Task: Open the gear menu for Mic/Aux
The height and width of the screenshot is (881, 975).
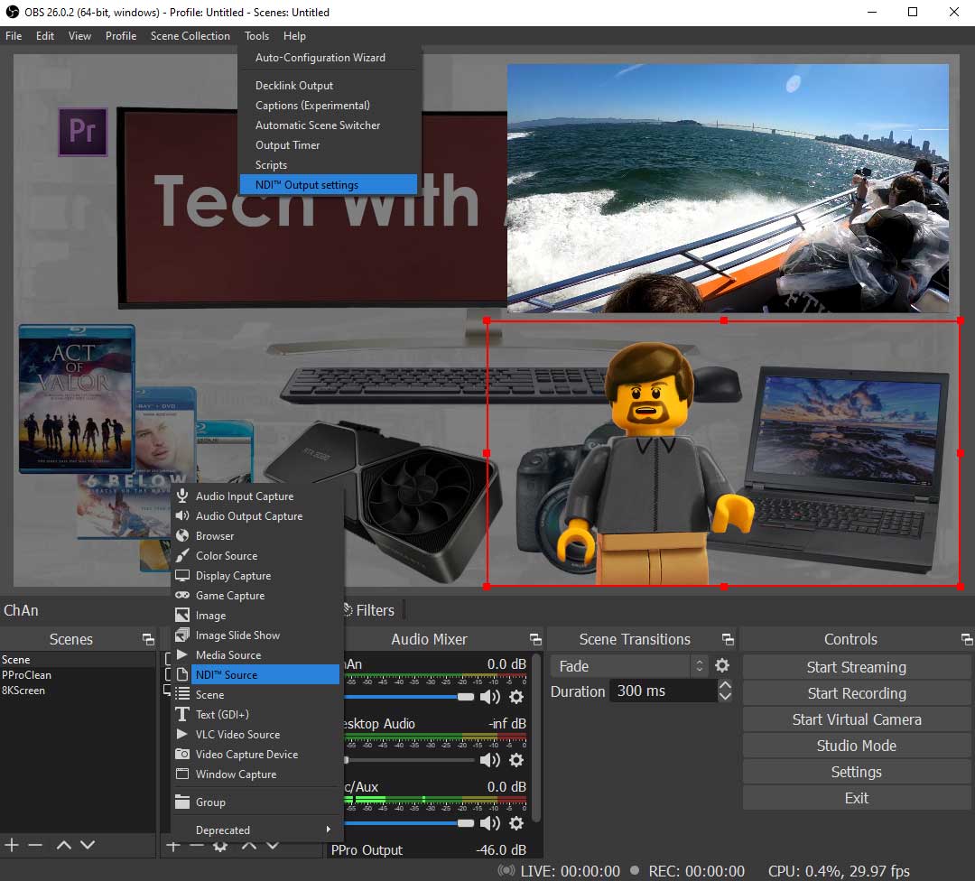Action: [x=516, y=823]
